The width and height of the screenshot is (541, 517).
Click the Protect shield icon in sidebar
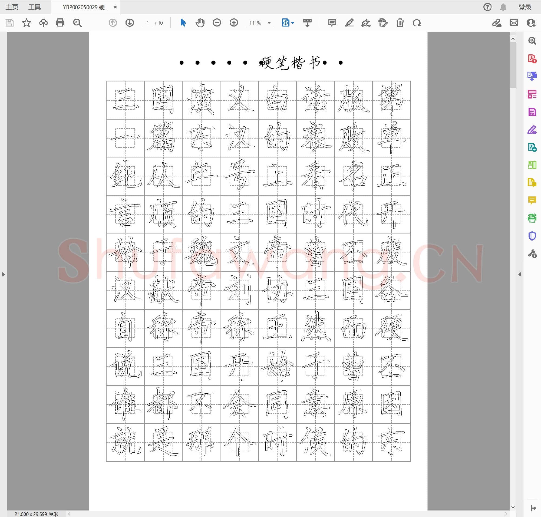click(532, 236)
